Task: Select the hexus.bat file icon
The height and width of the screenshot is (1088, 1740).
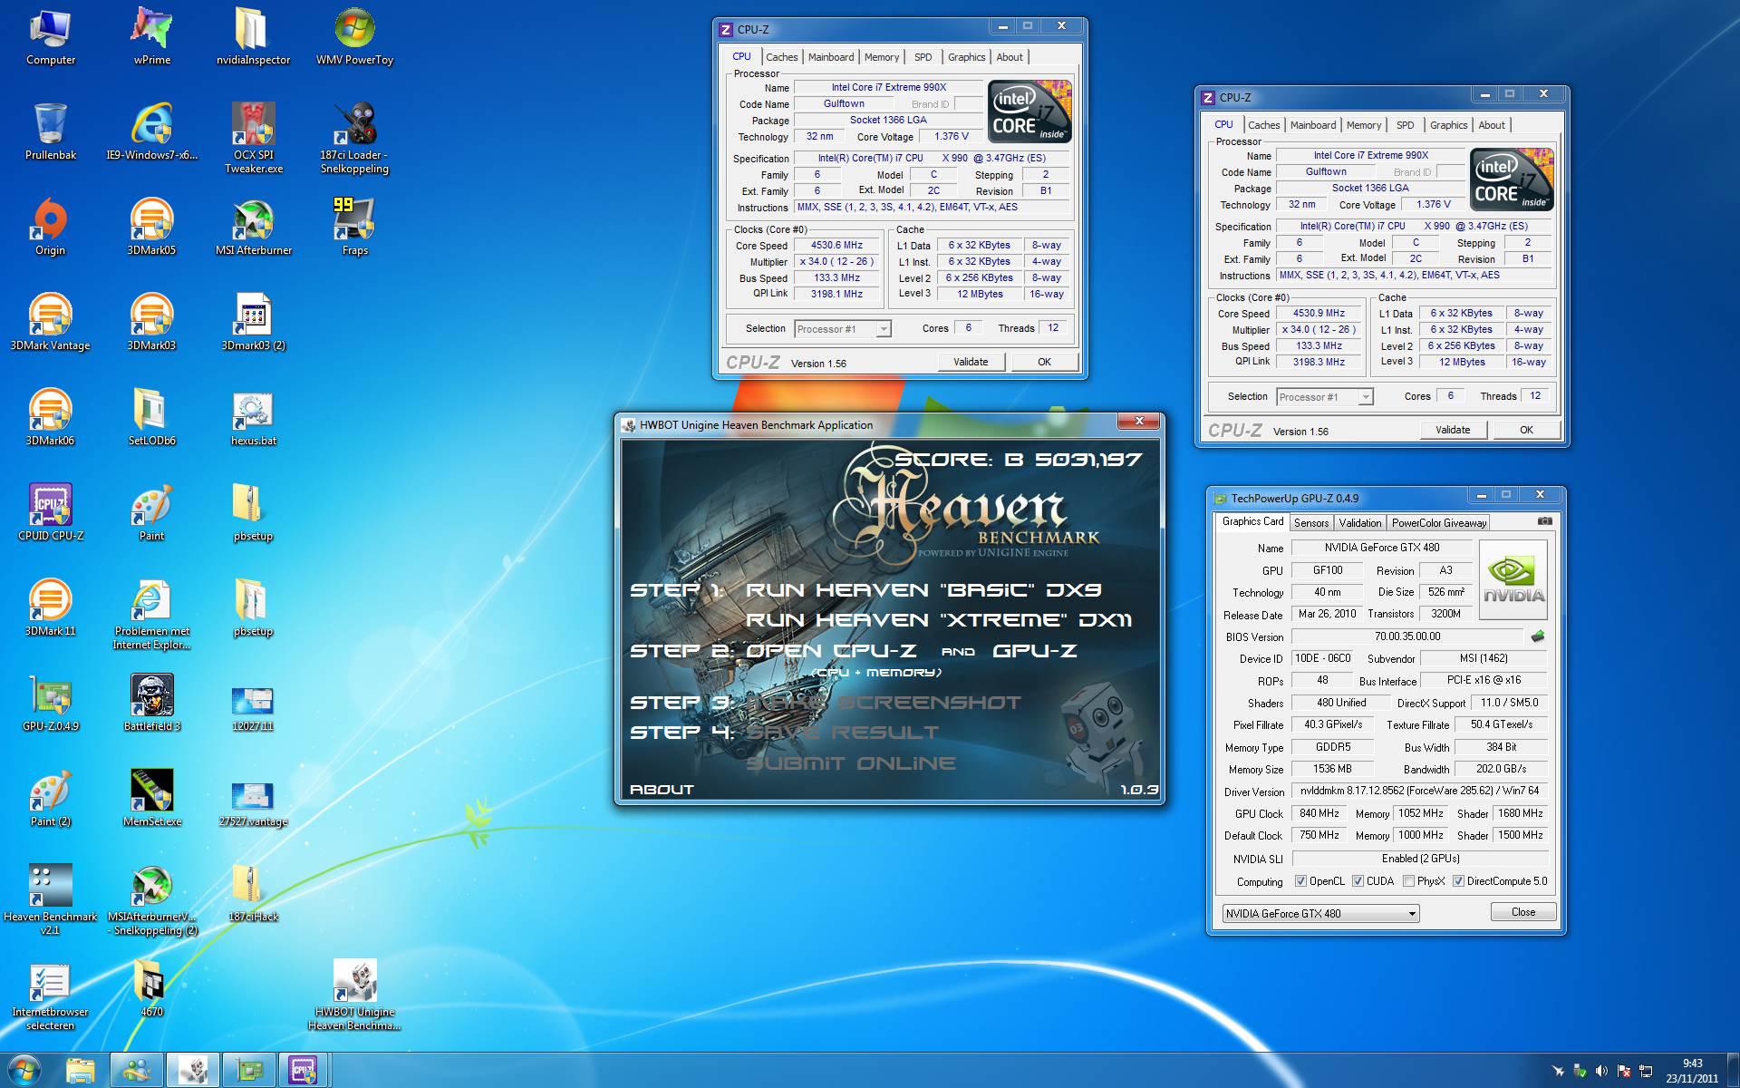Action: coord(254,417)
